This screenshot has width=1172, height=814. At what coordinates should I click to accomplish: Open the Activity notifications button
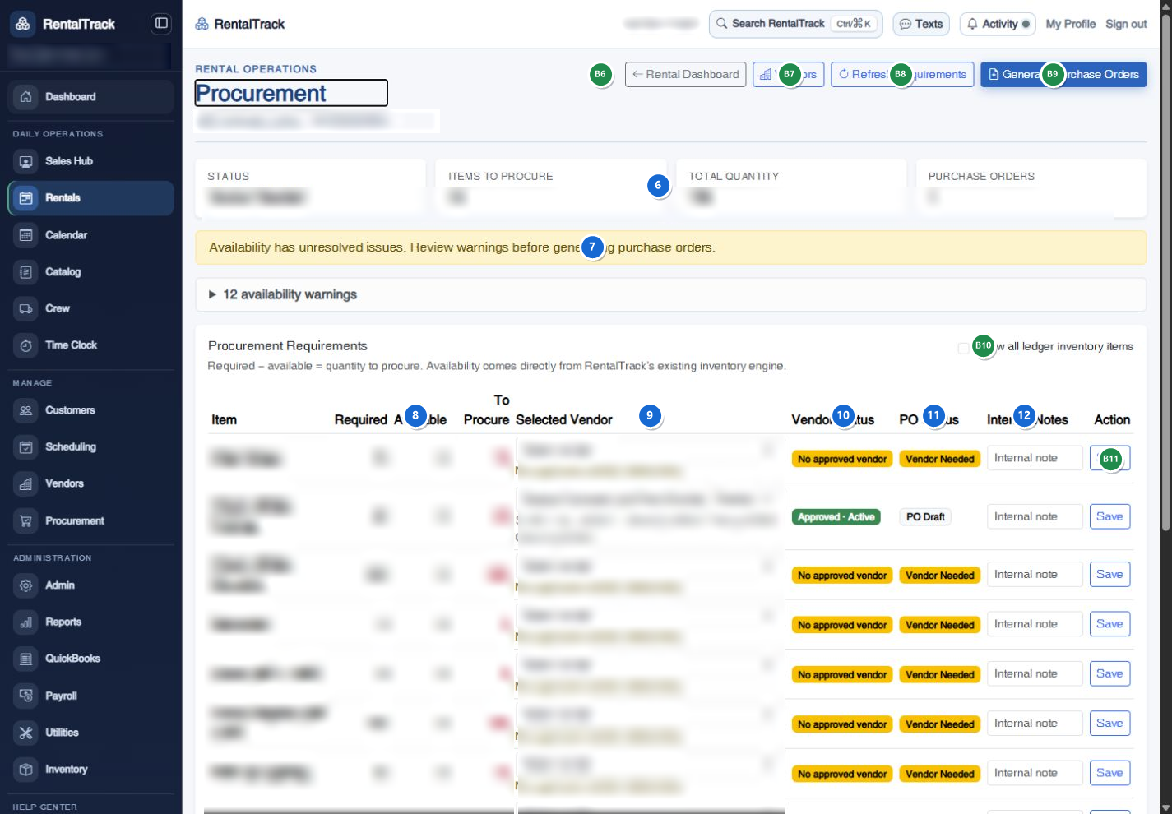[998, 24]
